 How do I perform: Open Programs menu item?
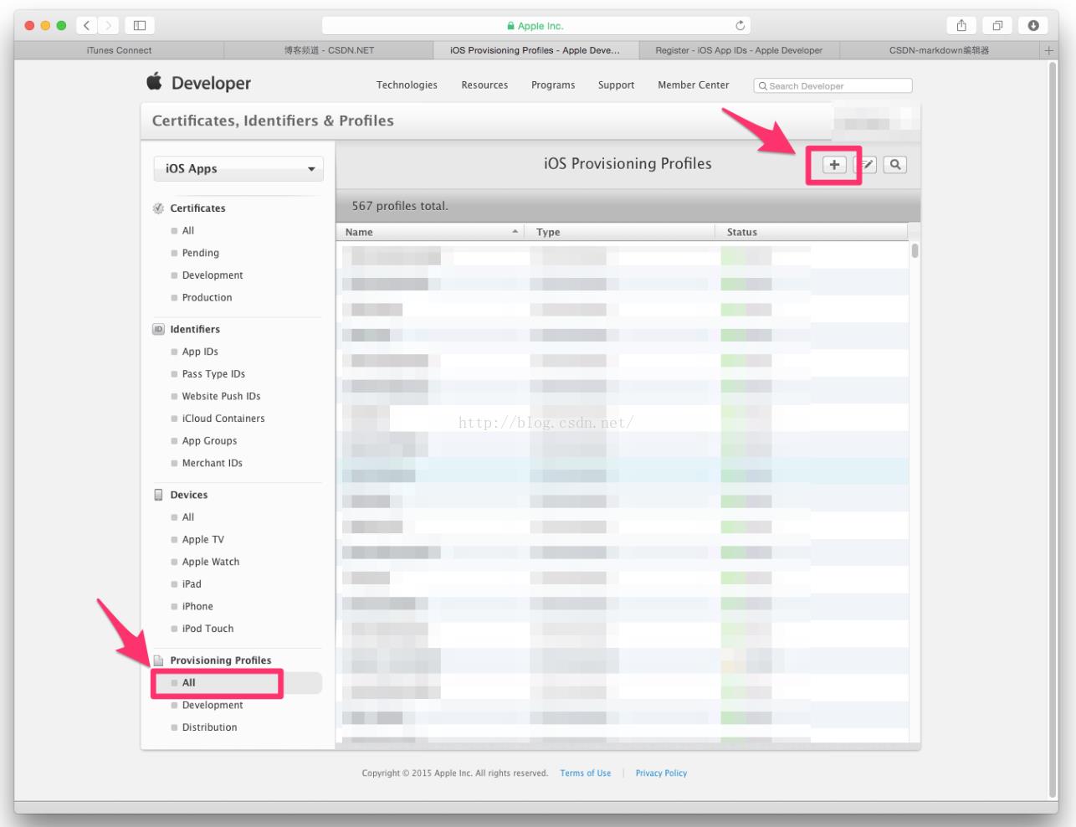pyautogui.click(x=553, y=85)
